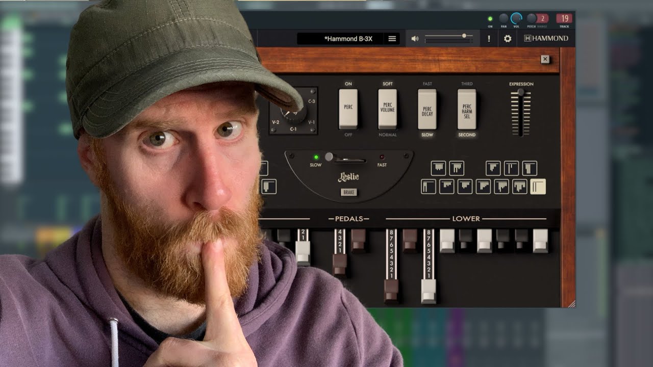653x367 pixels.
Task: Toggle the PERC on/off rocker switch
Action: (x=348, y=109)
